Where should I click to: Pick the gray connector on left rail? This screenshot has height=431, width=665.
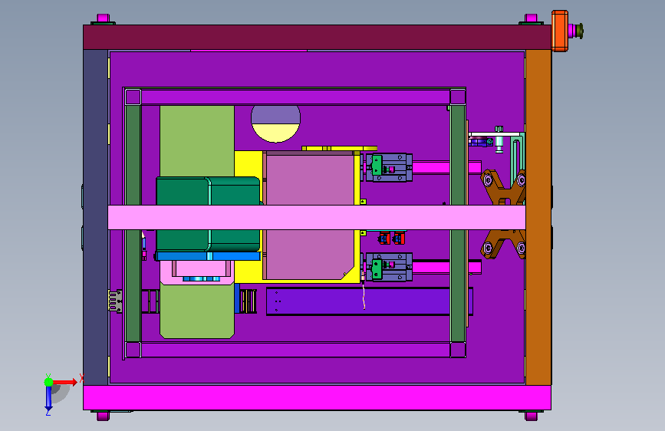click(x=115, y=301)
